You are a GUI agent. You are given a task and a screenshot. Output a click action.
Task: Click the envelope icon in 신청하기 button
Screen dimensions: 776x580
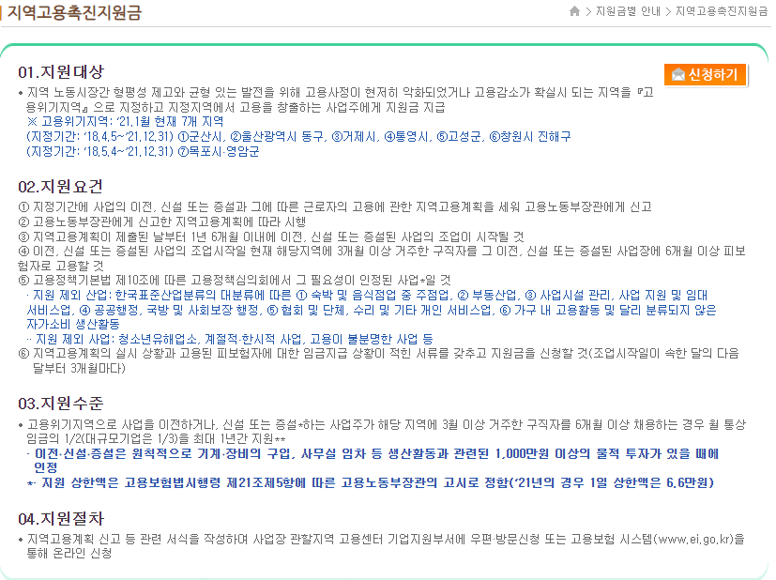[678, 75]
